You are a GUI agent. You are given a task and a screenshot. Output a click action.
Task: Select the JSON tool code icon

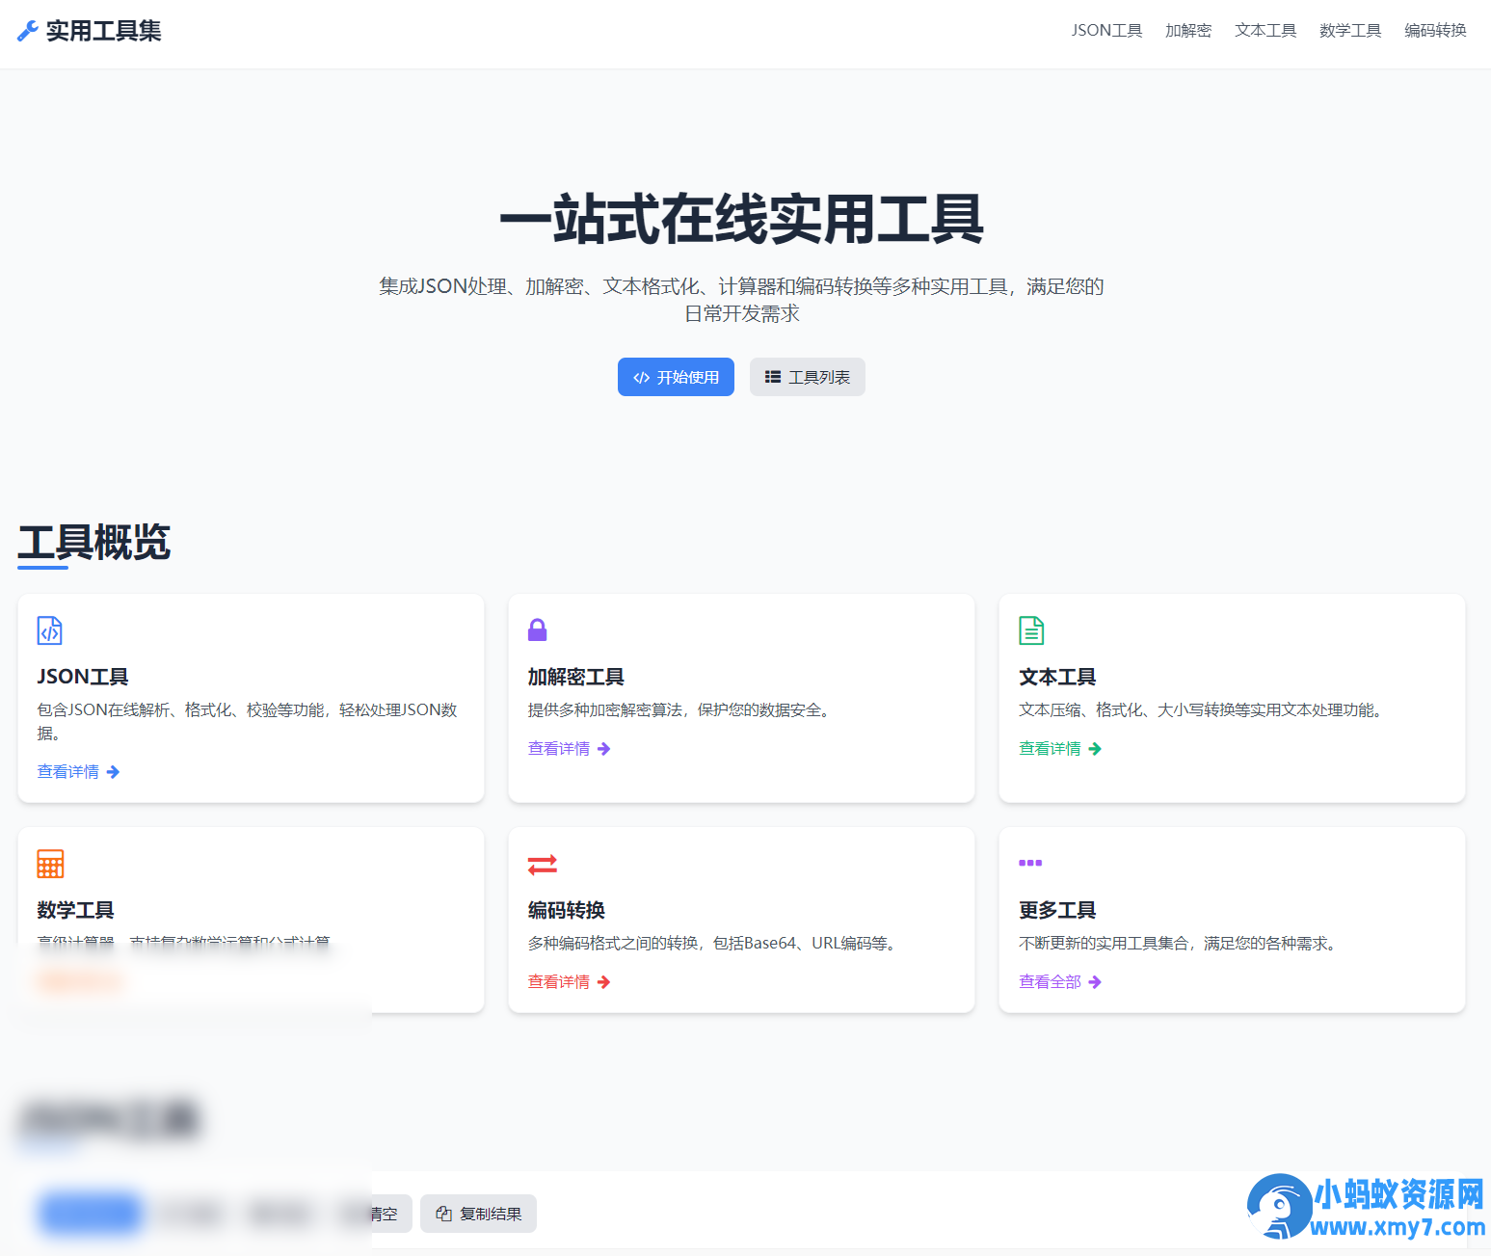coord(49,630)
